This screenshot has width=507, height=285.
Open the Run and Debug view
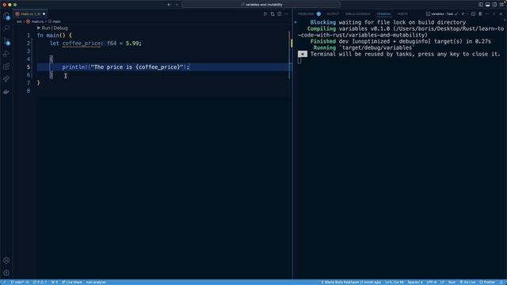coord(6,54)
